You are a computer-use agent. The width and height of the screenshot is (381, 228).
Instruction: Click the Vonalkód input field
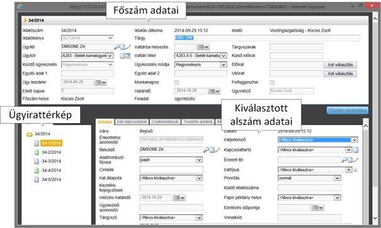[310, 217]
